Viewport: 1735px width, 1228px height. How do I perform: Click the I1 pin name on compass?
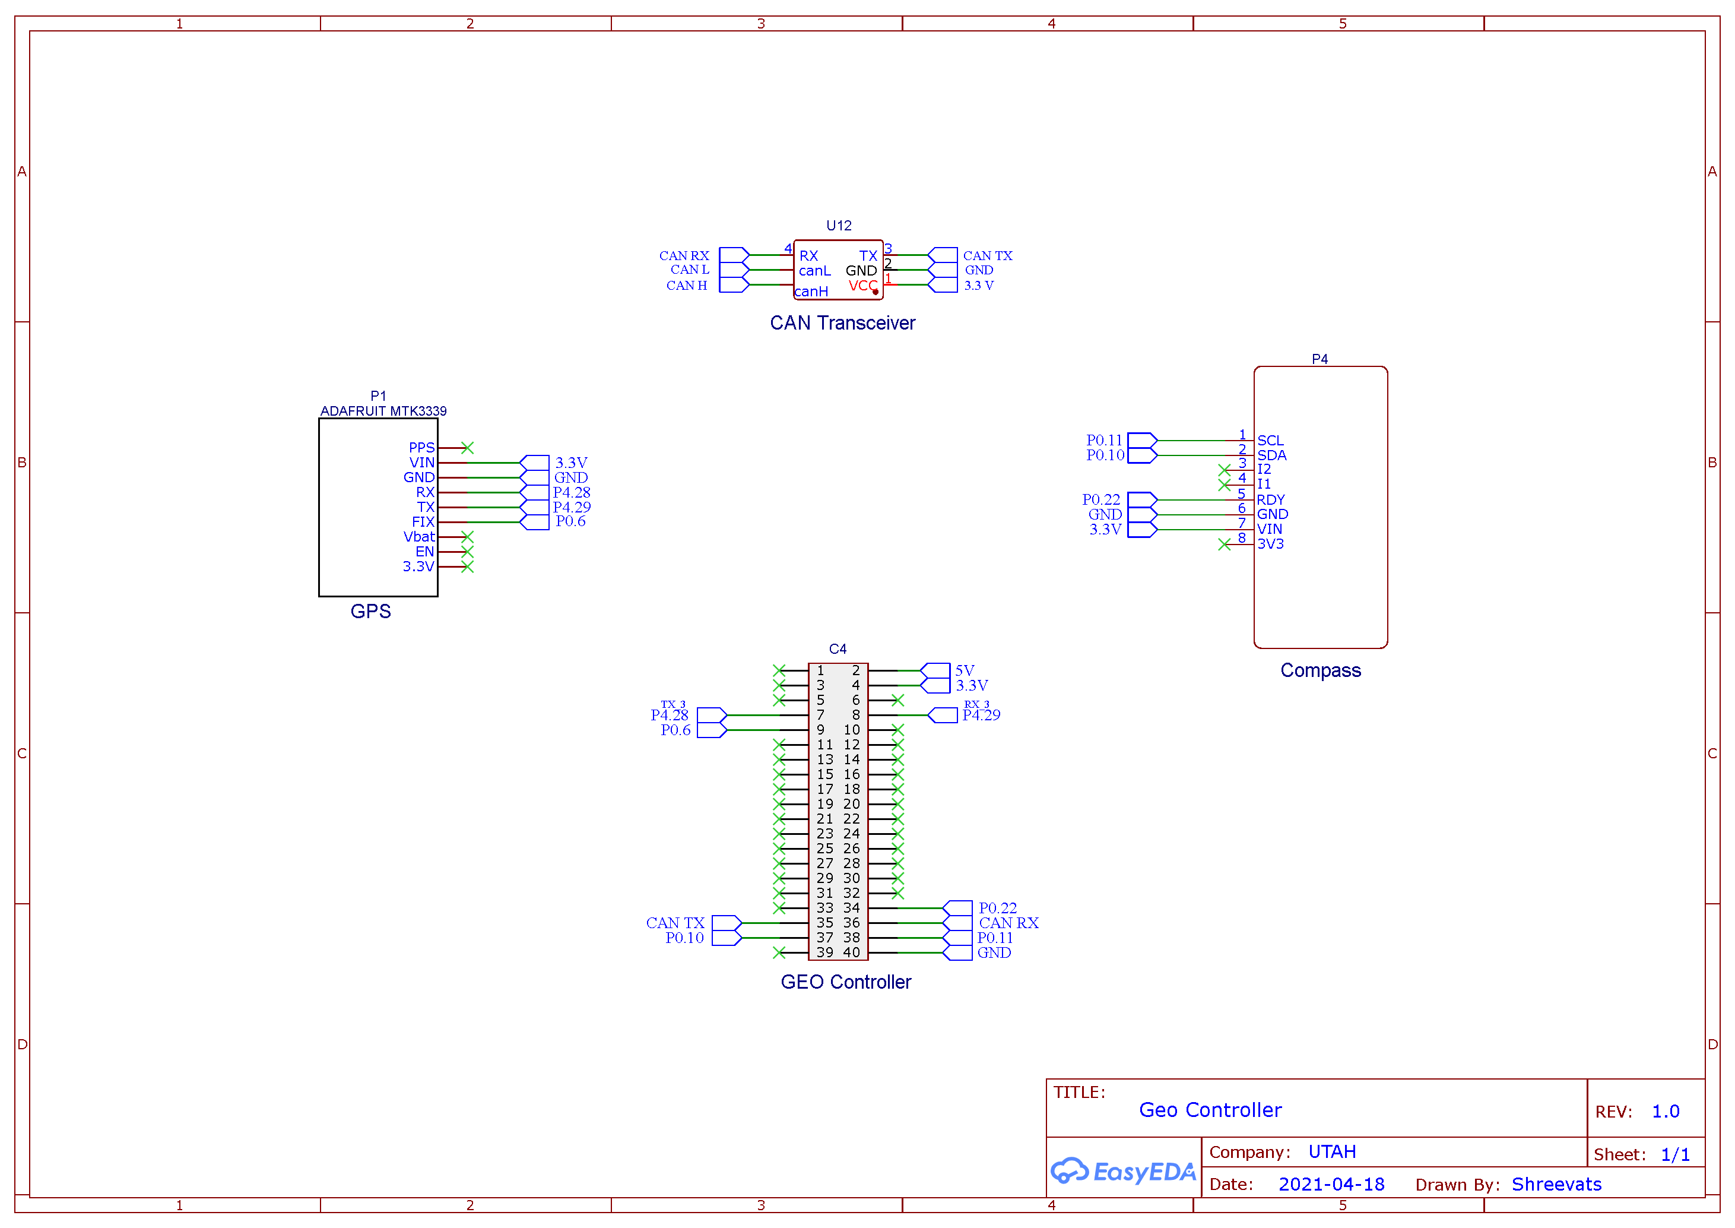(1264, 484)
